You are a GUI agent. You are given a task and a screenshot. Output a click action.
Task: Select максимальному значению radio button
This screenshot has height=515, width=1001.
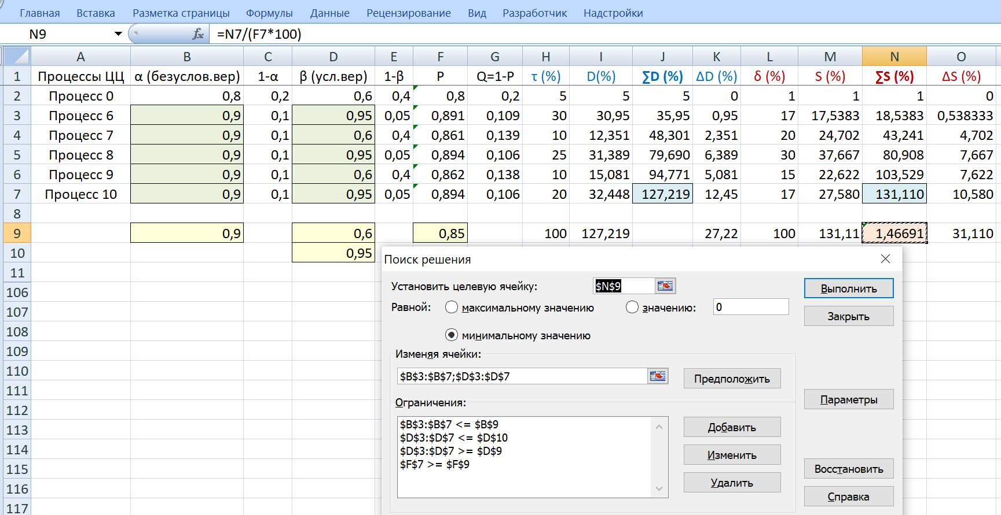click(x=452, y=307)
